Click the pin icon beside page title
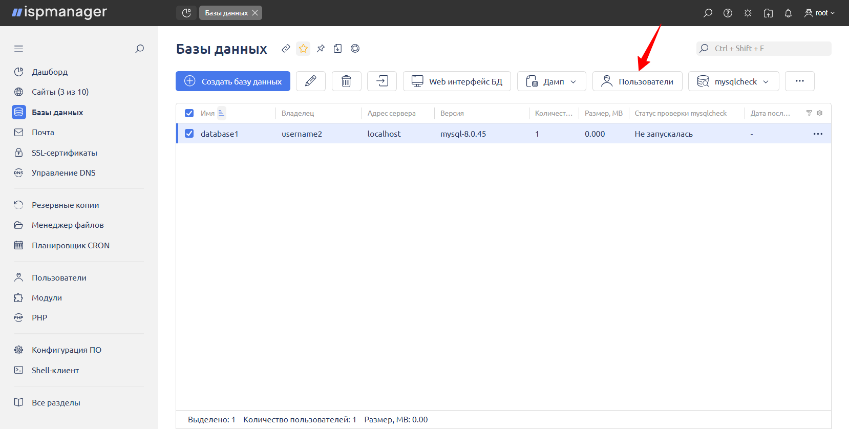Screen dimensions: 849x429 coord(321,49)
